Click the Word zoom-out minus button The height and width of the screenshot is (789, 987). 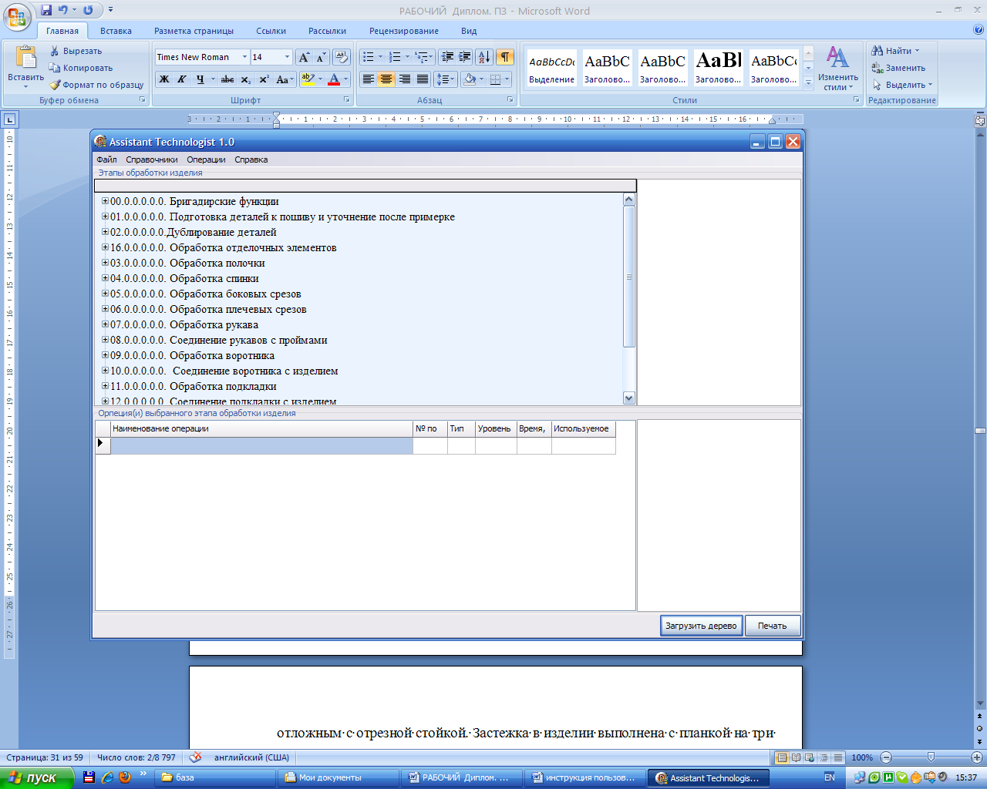pos(886,757)
